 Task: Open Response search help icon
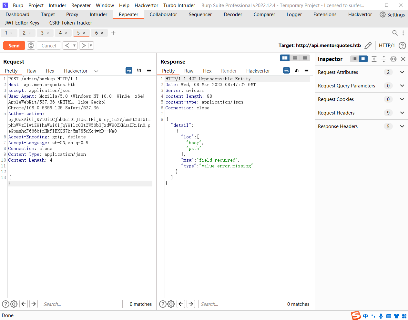click(163, 304)
